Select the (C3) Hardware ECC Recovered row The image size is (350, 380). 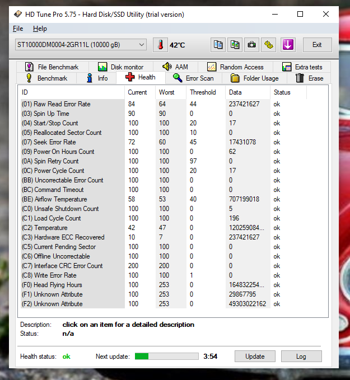163,237
